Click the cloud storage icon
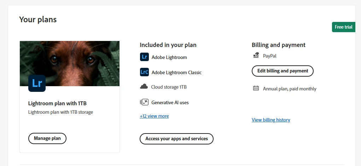The width and height of the screenshot is (361, 166). [x=144, y=87]
